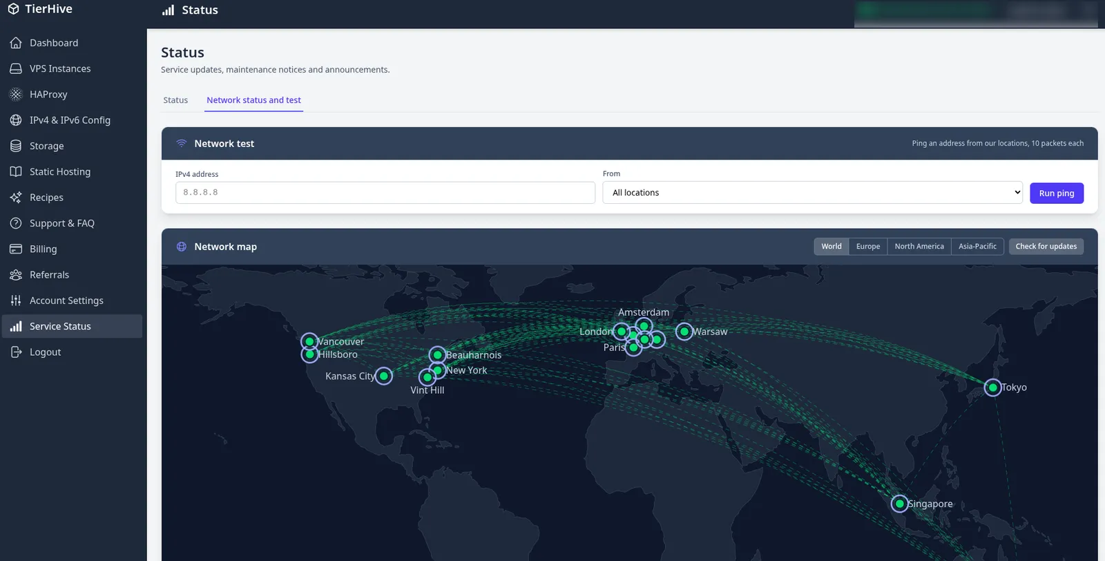Switch map view to Asia-Pacific

click(x=977, y=247)
